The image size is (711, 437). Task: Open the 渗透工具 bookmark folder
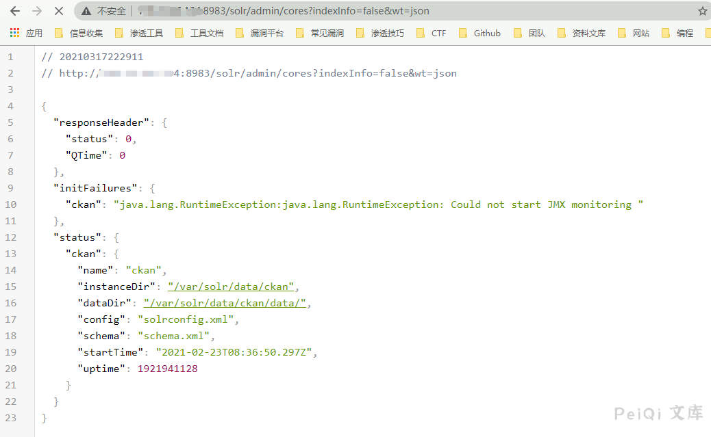point(139,33)
